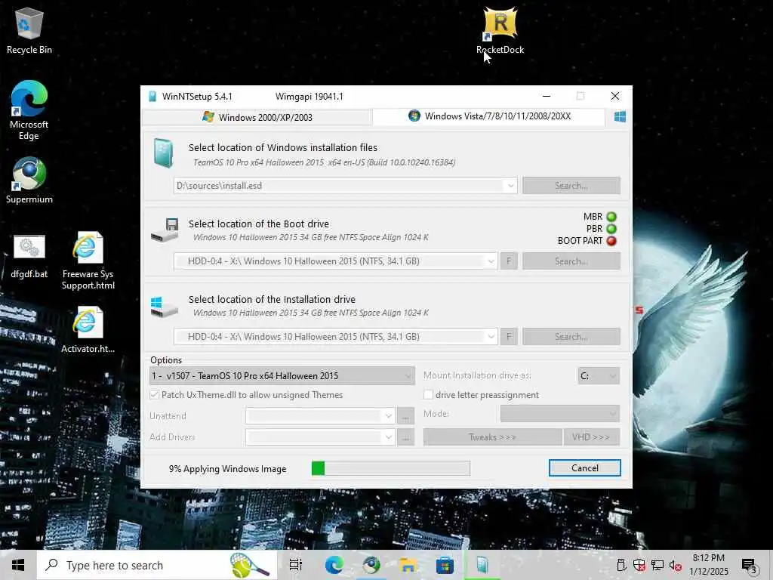Click the F format button for Boot drive

[x=509, y=261]
